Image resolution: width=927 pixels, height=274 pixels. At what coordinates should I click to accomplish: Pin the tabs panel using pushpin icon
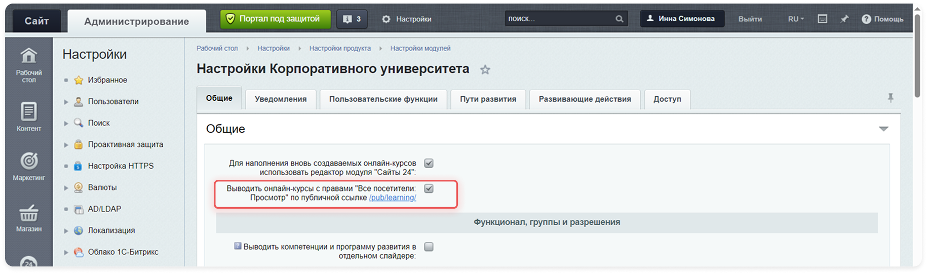[x=890, y=98]
